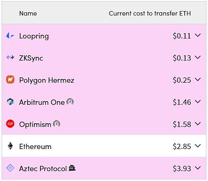The height and width of the screenshot is (181, 208).
Task: Click the Ethereum diamond icon
Action: tap(10, 146)
